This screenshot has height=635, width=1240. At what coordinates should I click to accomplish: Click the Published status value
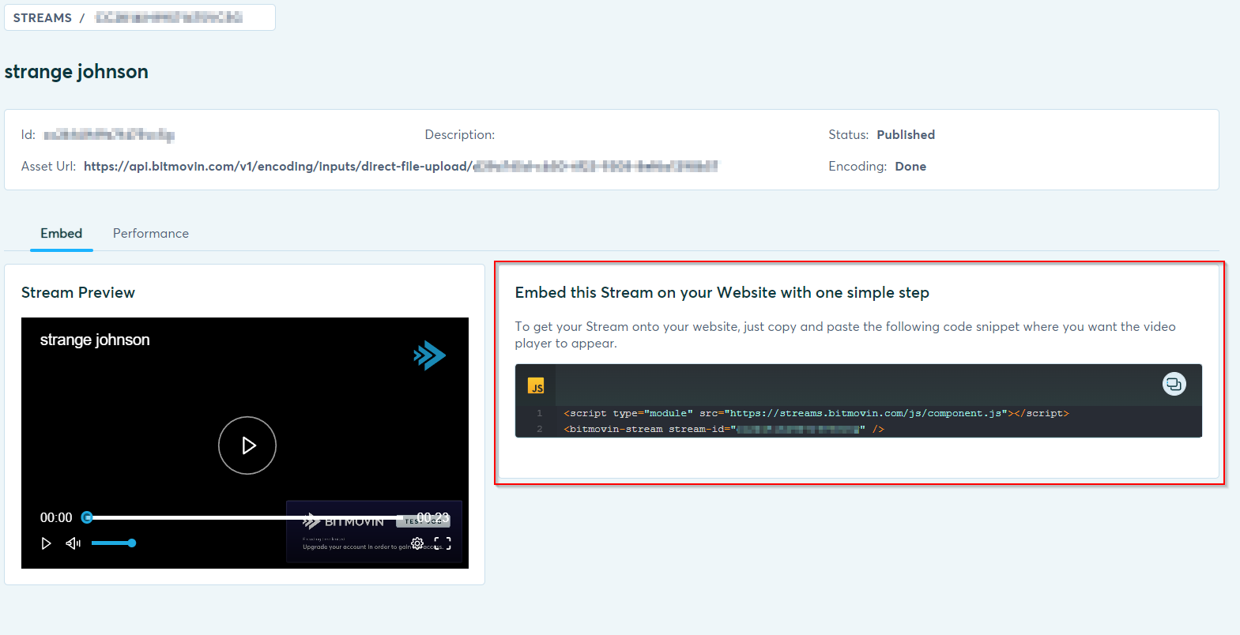click(906, 135)
